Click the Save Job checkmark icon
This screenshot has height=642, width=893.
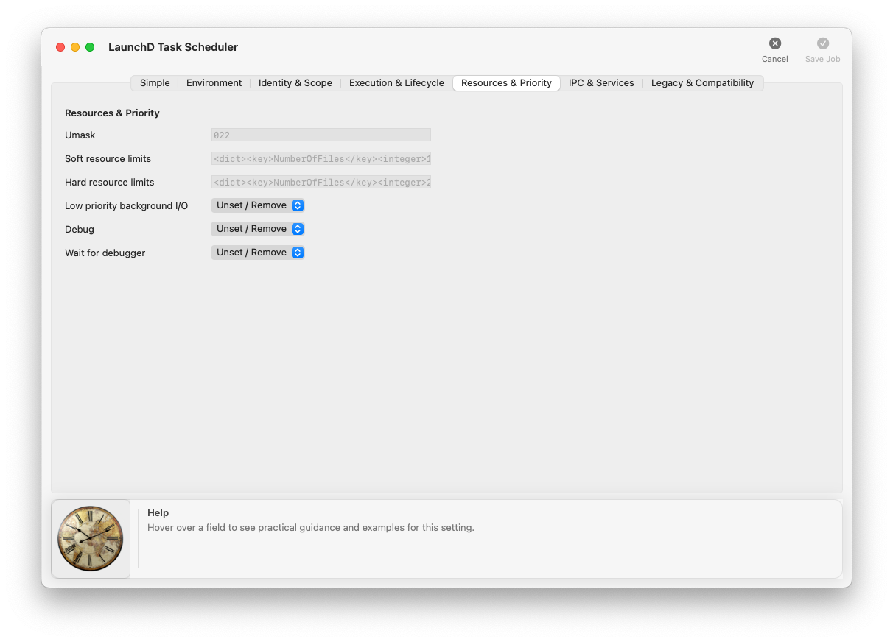pos(822,43)
